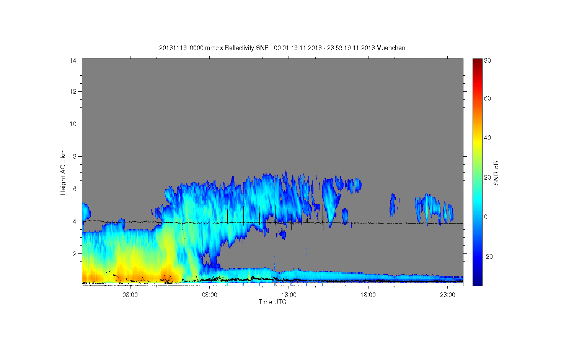Click the plot title '20181119_0000.mmclx Reflectivity SNR'
The height and width of the screenshot is (344, 574).
(214, 48)
